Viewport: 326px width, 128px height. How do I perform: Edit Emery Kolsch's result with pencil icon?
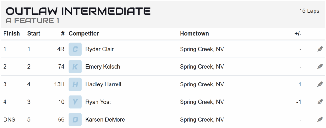[320, 67]
